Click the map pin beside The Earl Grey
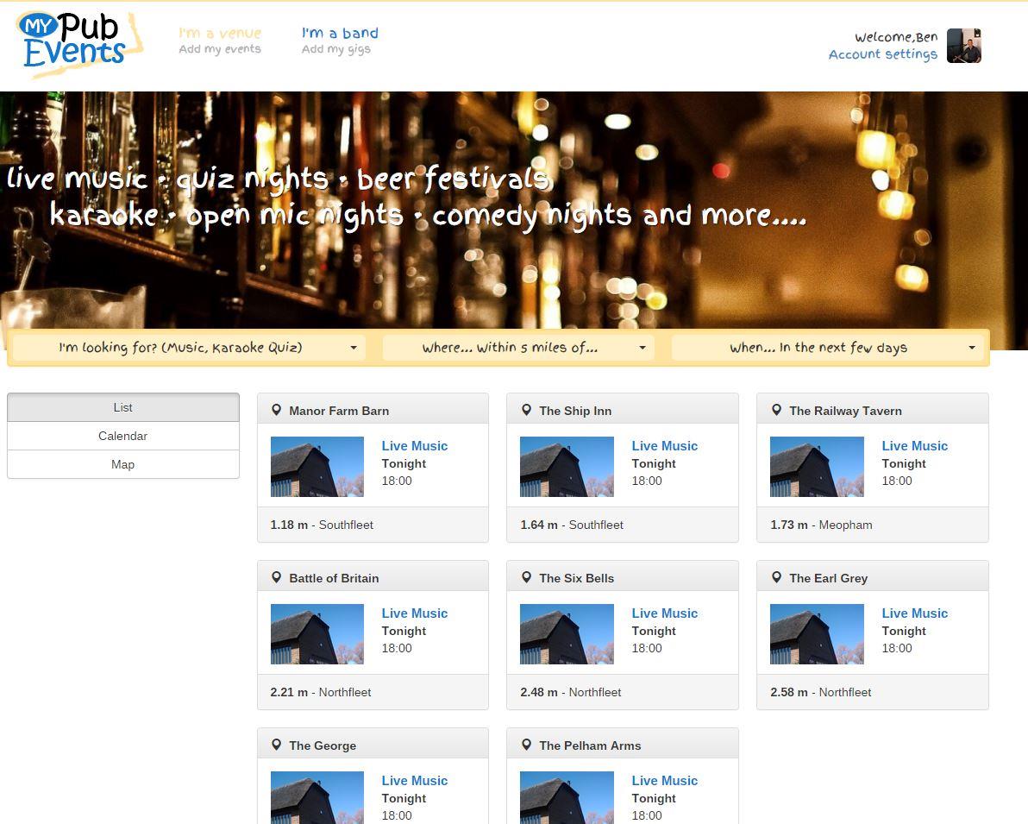1028x824 pixels. pyautogui.click(x=776, y=577)
